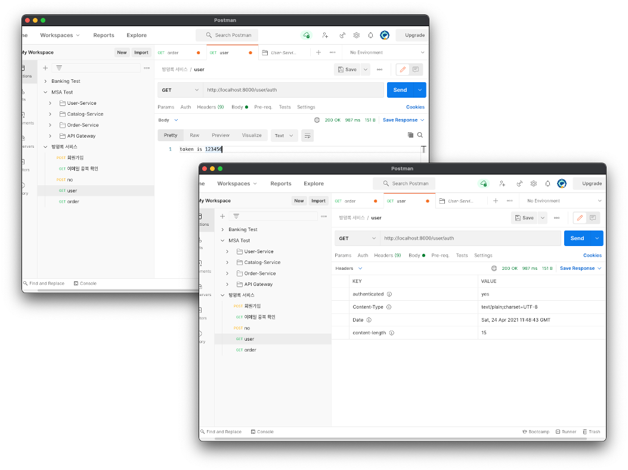Click edit pencil icon in front window
The height and width of the screenshot is (470, 628).
580,218
